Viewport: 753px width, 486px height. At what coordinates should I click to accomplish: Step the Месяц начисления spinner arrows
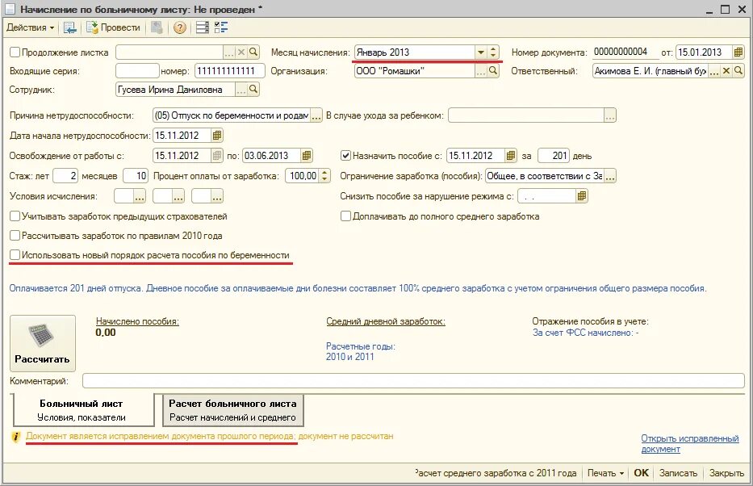pyautogui.click(x=493, y=52)
